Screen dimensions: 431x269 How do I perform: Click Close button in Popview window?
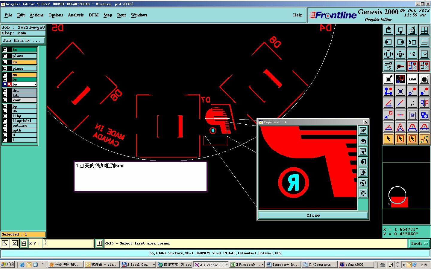click(x=313, y=215)
